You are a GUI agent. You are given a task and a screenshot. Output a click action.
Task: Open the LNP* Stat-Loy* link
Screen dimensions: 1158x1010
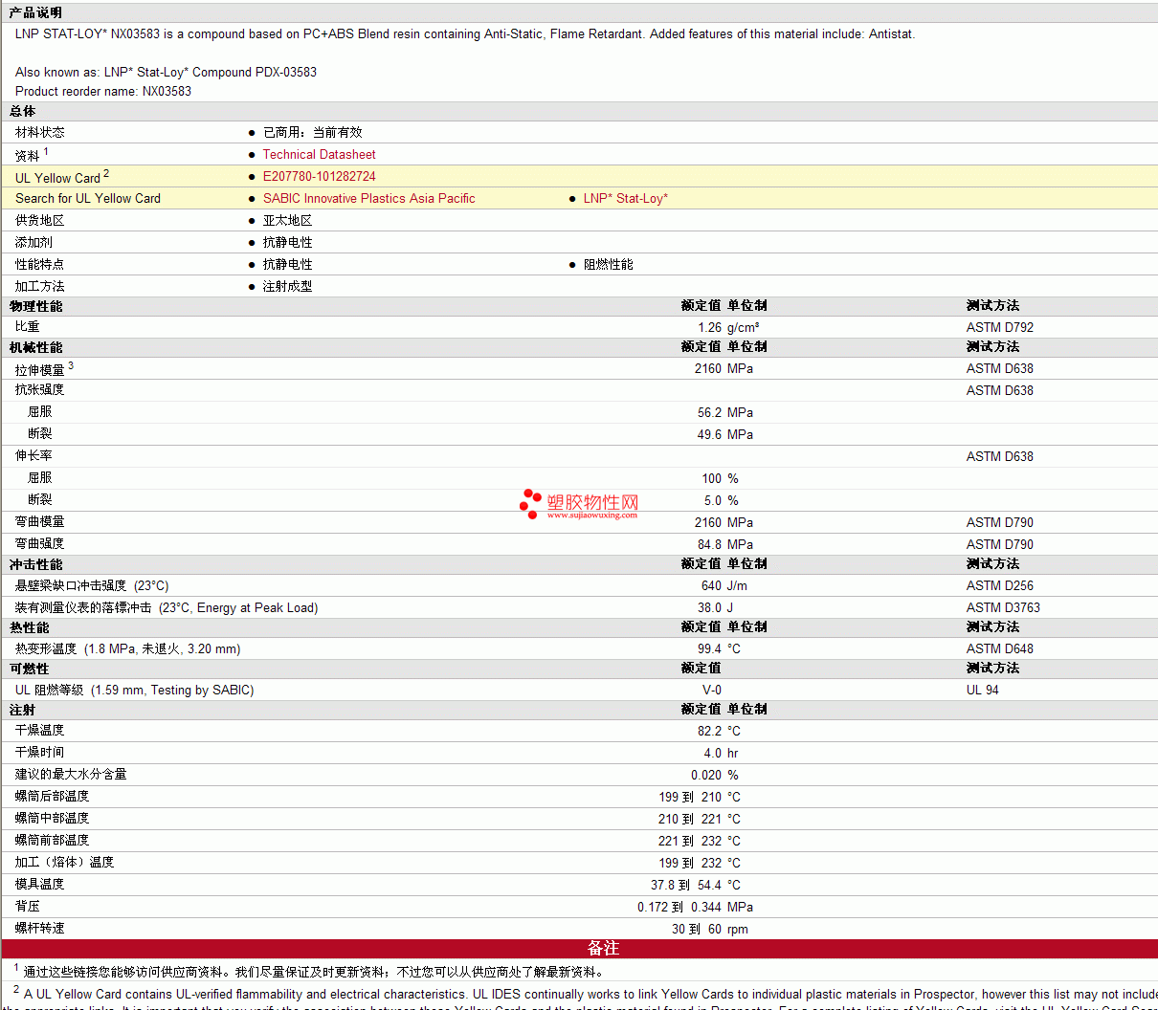click(625, 198)
